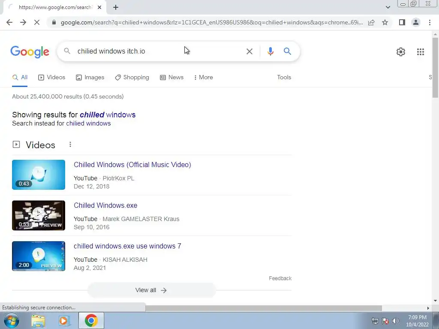Click the 0:43 video thumbnail

(38, 175)
